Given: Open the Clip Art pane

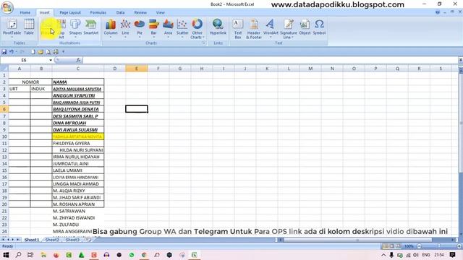Looking at the screenshot, I should click(x=61, y=28).
